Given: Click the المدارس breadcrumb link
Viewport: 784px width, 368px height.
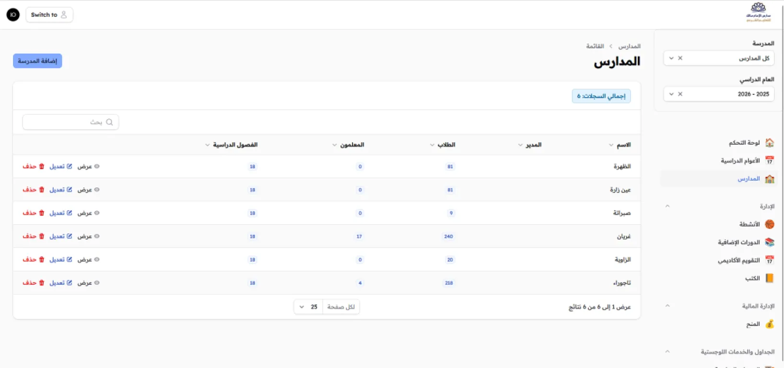Looking at the screenshot, I should click(629, 46).
